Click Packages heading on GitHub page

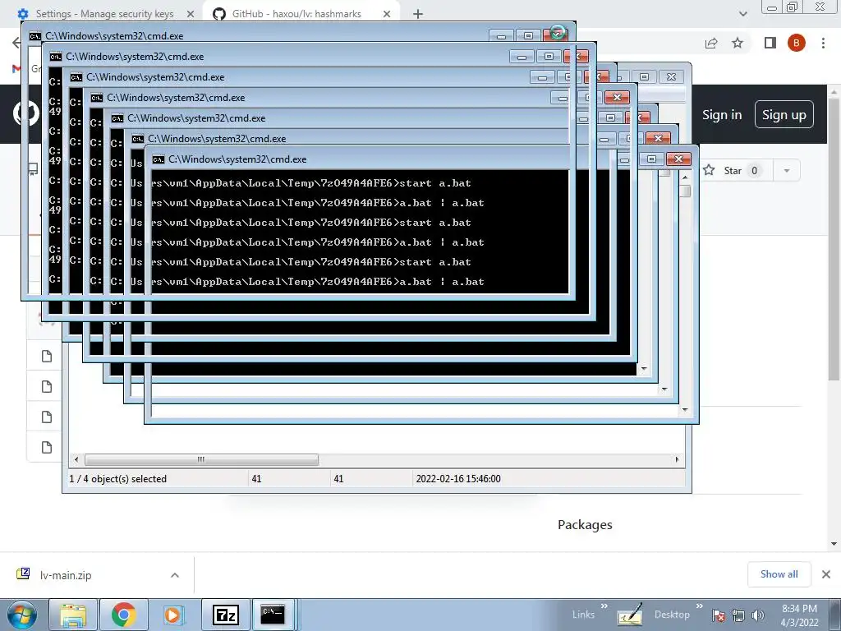[585, 524]
